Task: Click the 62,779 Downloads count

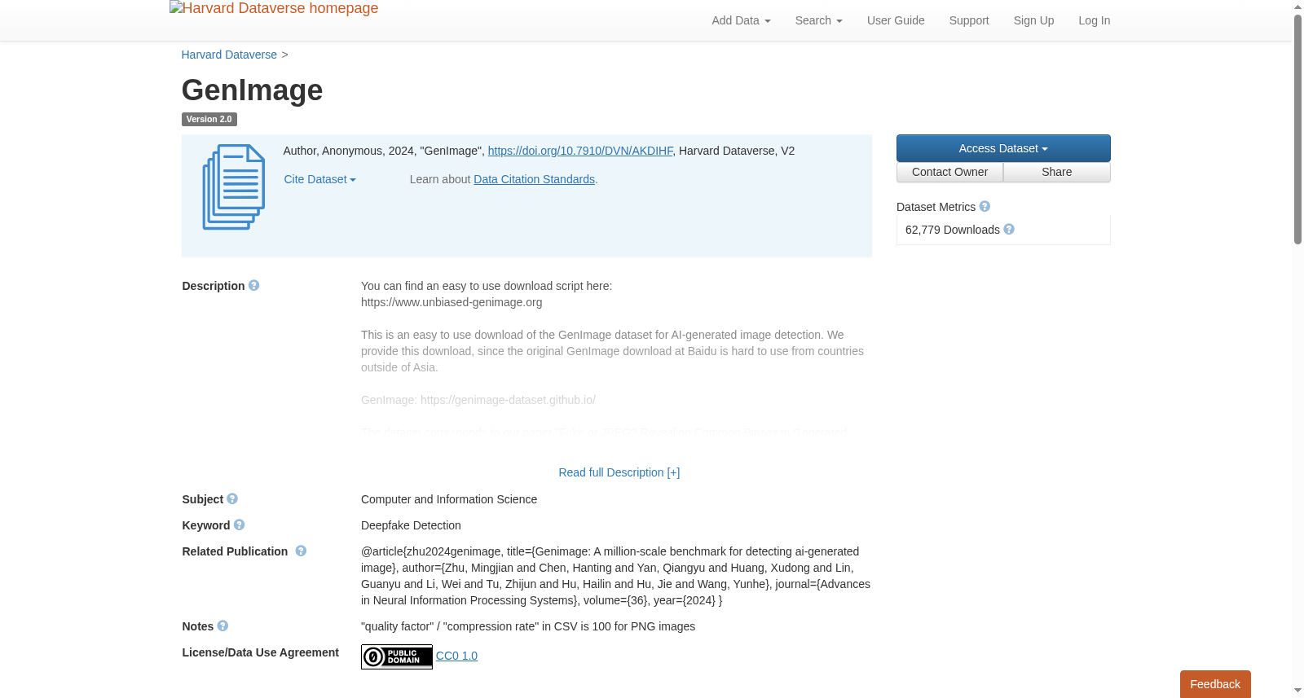Action: (952, 230)
